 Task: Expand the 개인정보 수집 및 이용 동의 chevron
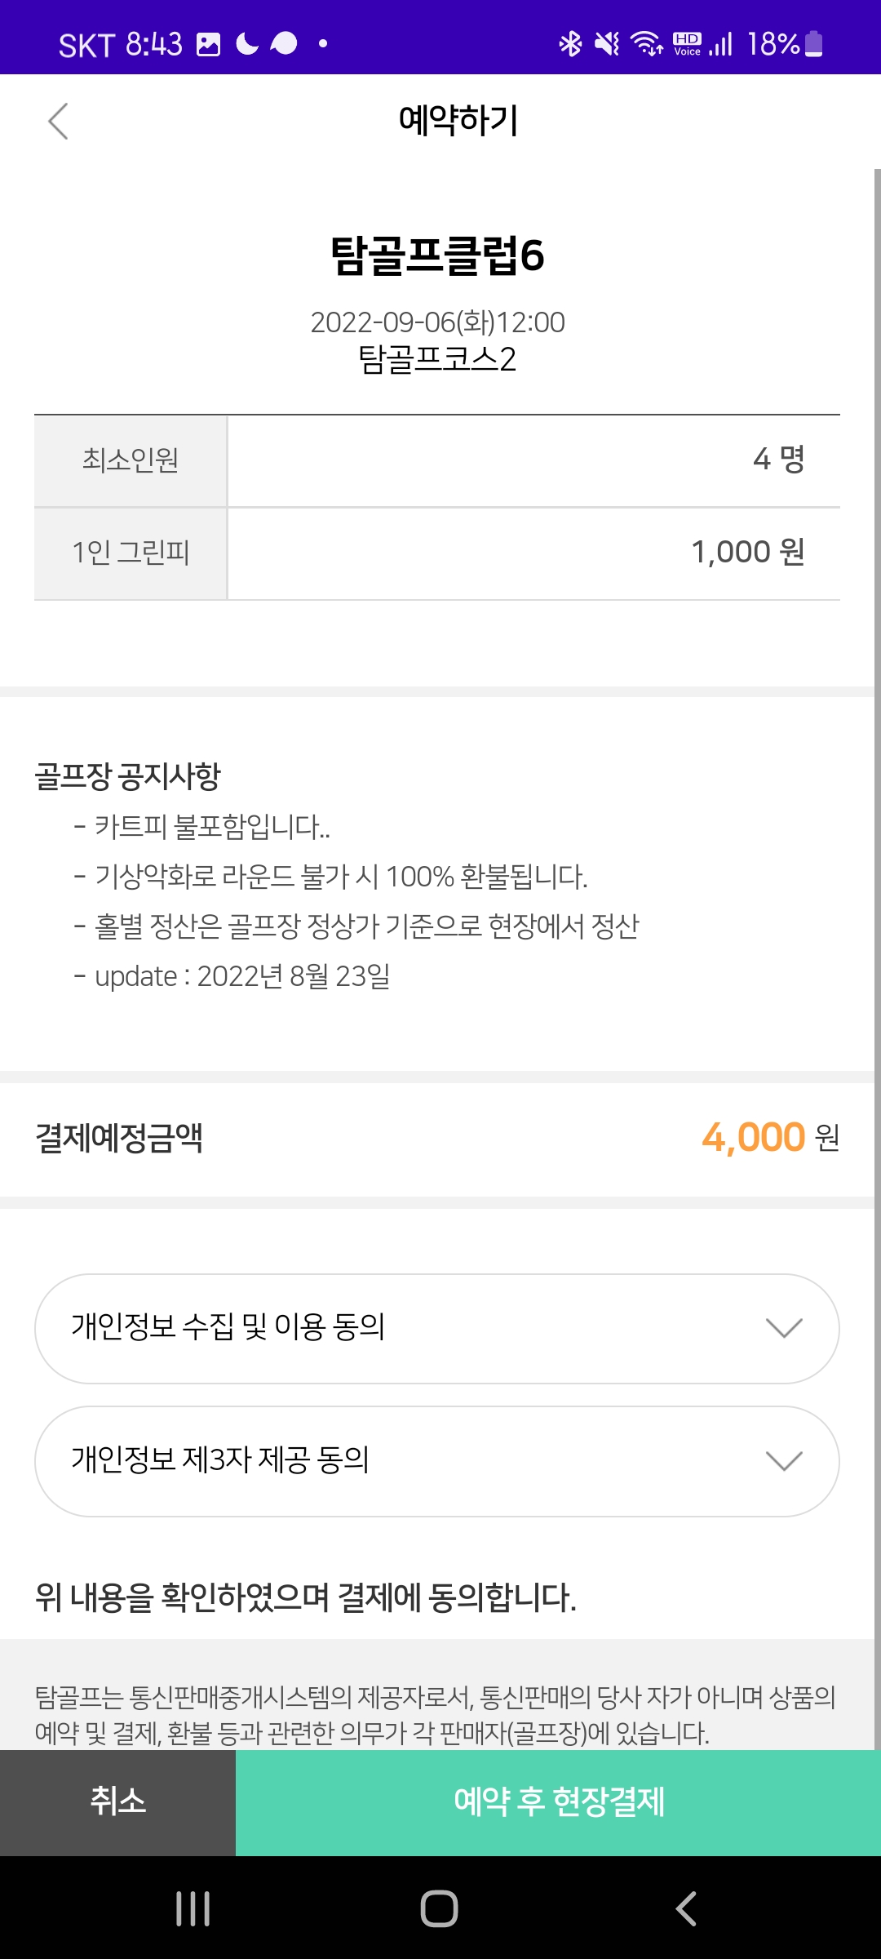tap(784, 1328)
